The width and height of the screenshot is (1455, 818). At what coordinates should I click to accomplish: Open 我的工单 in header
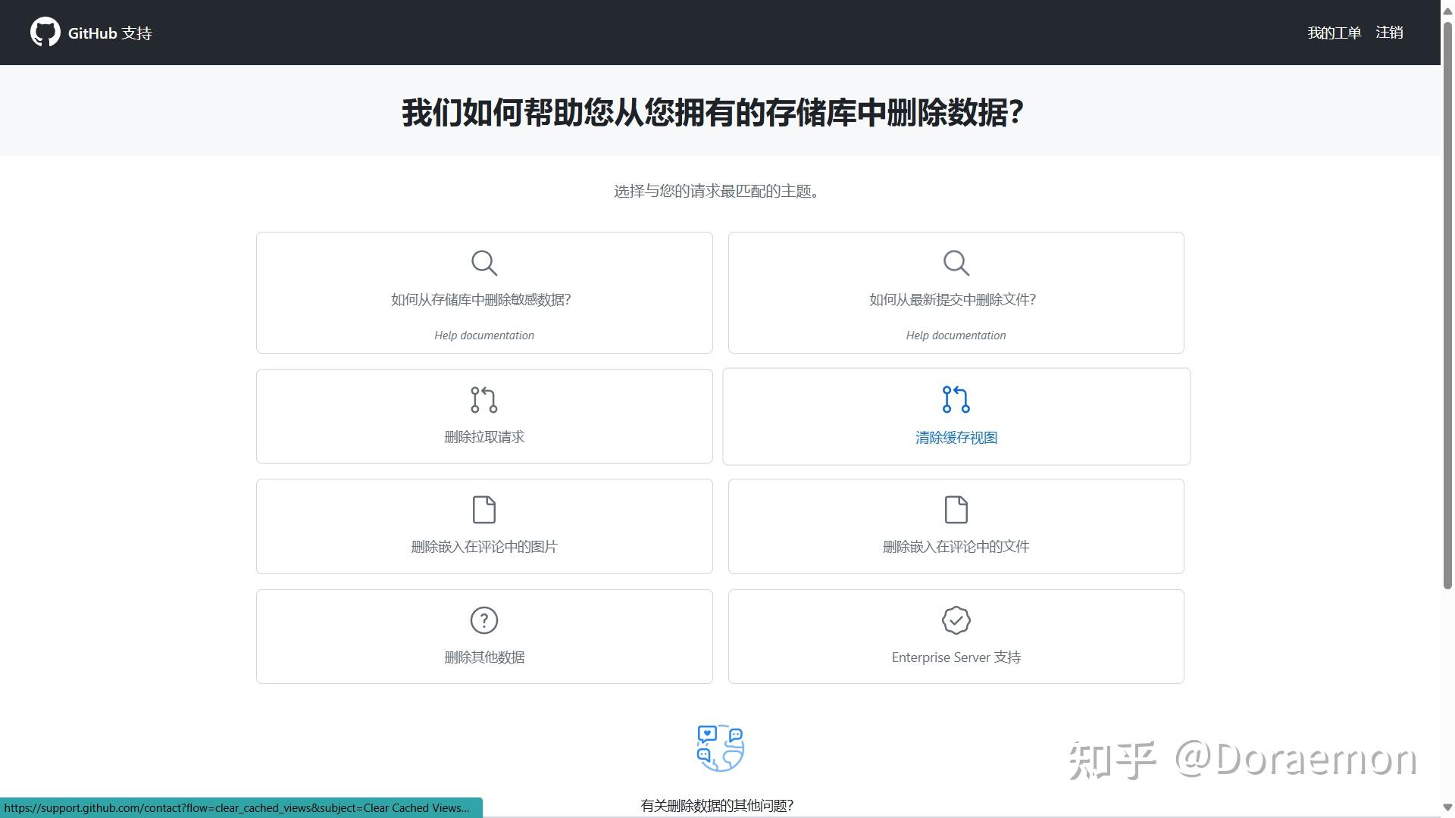click(x=1334, y=33)
